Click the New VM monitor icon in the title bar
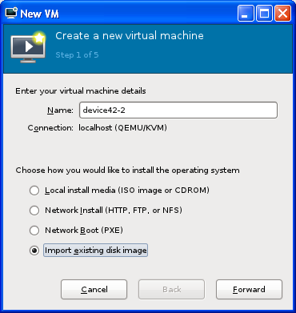Viewport: 296px width, 313px height. [x=11, y=13]
